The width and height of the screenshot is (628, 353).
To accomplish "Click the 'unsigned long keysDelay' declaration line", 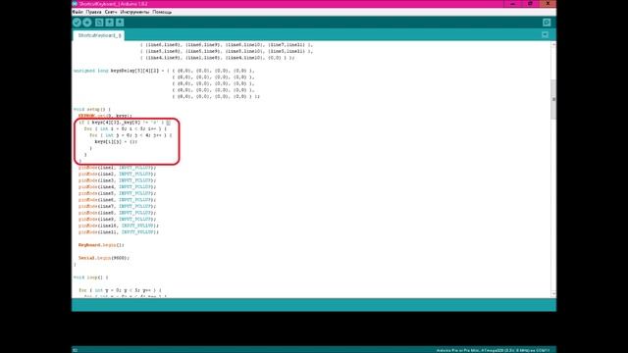I will pos(164,71).
